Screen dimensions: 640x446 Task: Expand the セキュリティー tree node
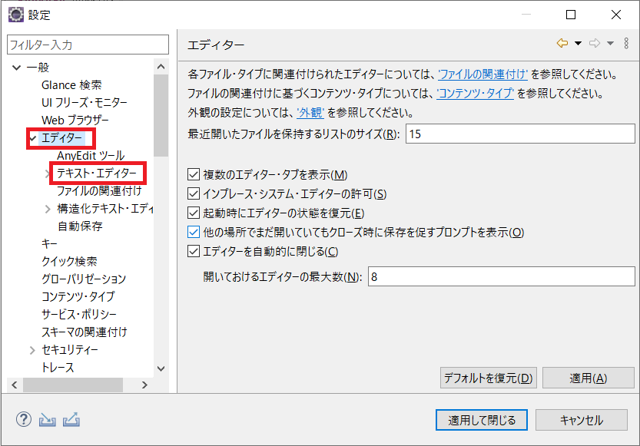[32, 350]
